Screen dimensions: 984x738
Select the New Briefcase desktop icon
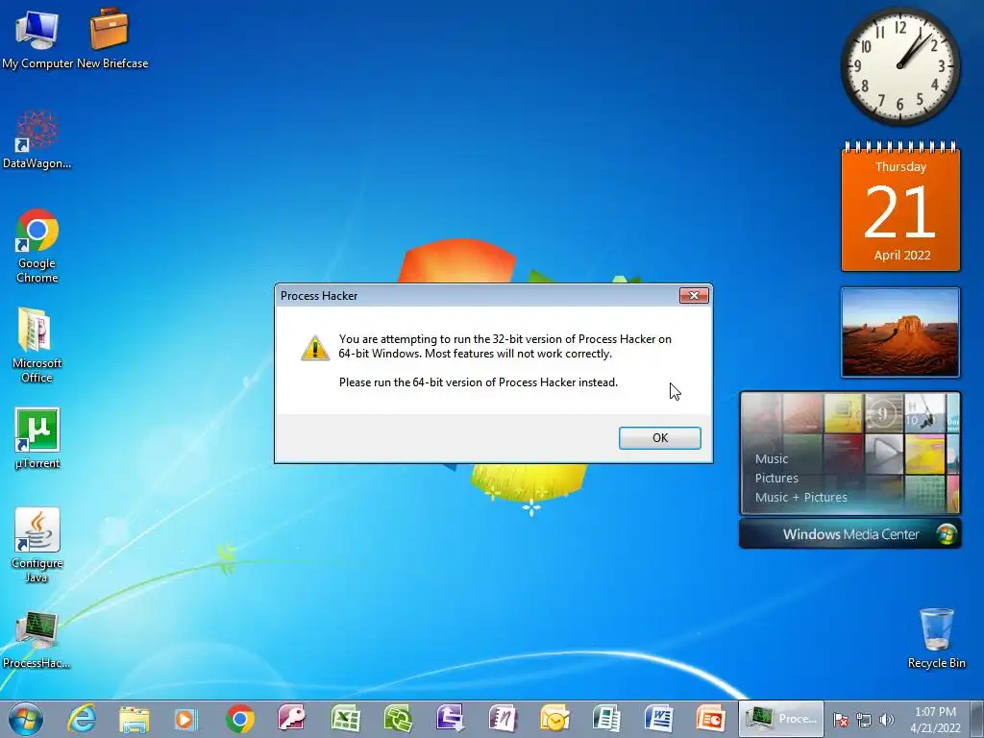click(111, 37)
